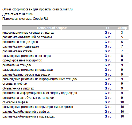Image resolution: width=132 pixels, height=125 pixels.
Task: Click the 'ПС' column header
Action: point(108,28)
